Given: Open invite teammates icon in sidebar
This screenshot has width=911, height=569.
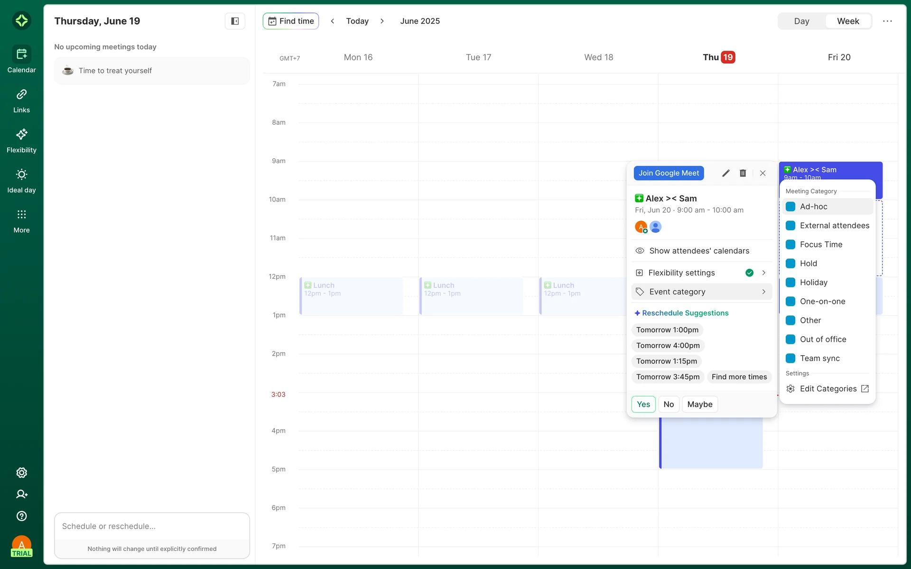Looking at the screenshot, I should (21, 494).
